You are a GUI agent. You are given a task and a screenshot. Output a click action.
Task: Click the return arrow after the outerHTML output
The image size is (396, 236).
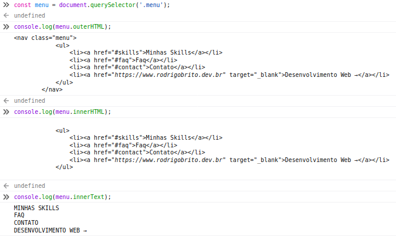pos(5,101)
